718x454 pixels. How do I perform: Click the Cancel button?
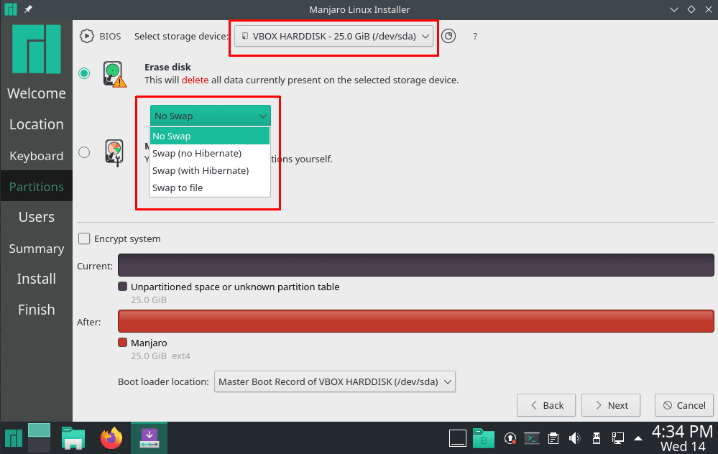point(684,404)
